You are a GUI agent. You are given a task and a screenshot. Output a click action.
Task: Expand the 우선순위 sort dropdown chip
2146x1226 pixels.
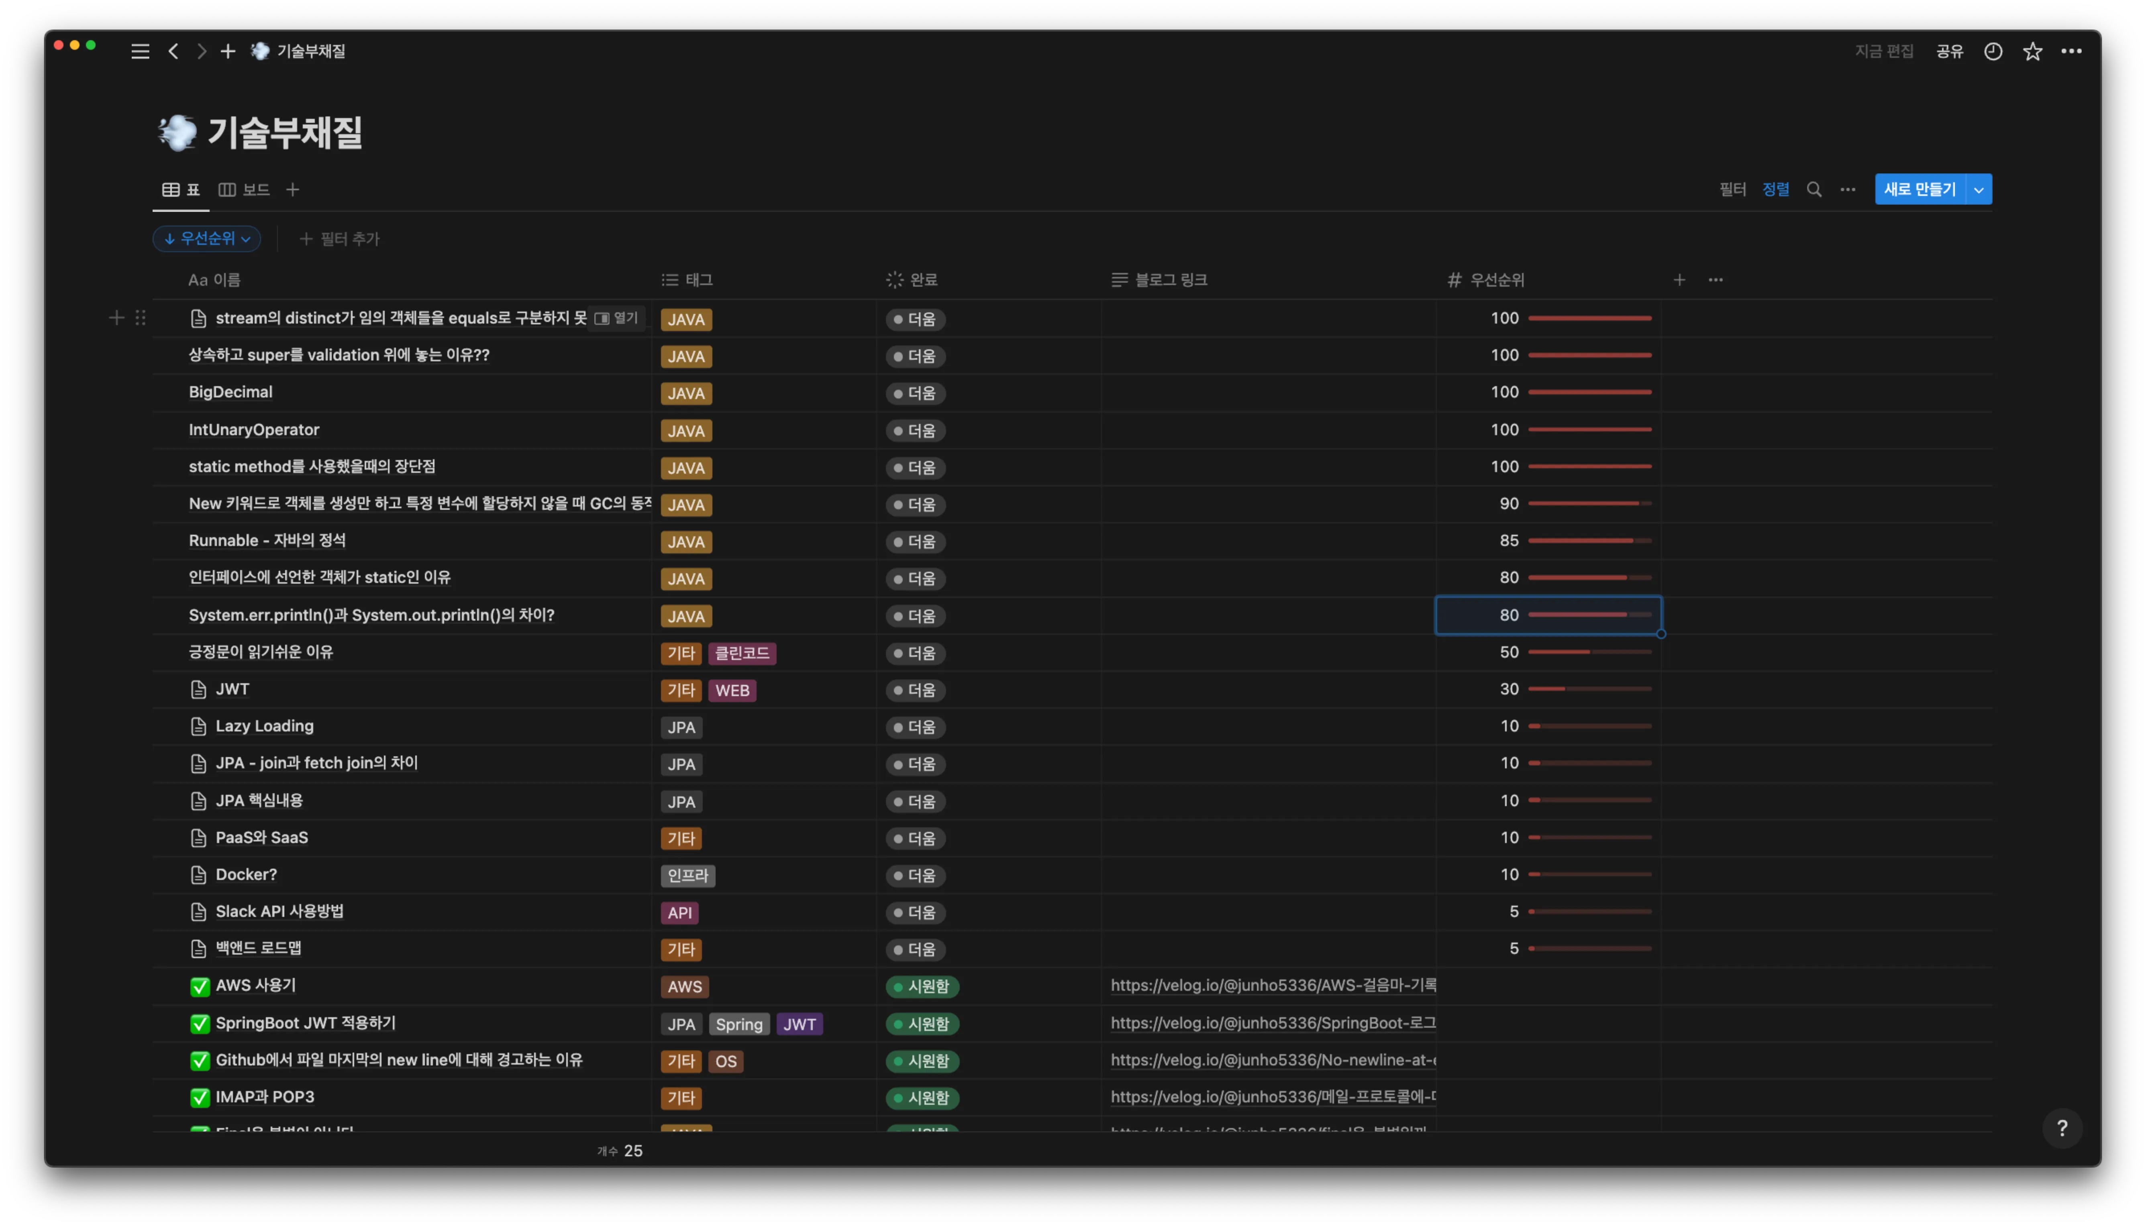(207, 239)
